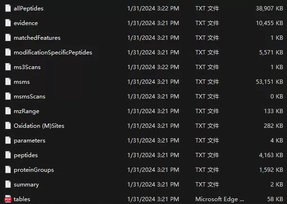287x204 pixels.
Task: Select the 38,907 KB size cell
Action: (268, 8)
